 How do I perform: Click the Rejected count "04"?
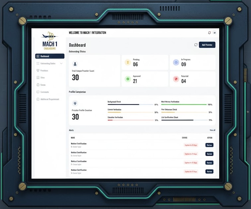(x=184, y=81)
